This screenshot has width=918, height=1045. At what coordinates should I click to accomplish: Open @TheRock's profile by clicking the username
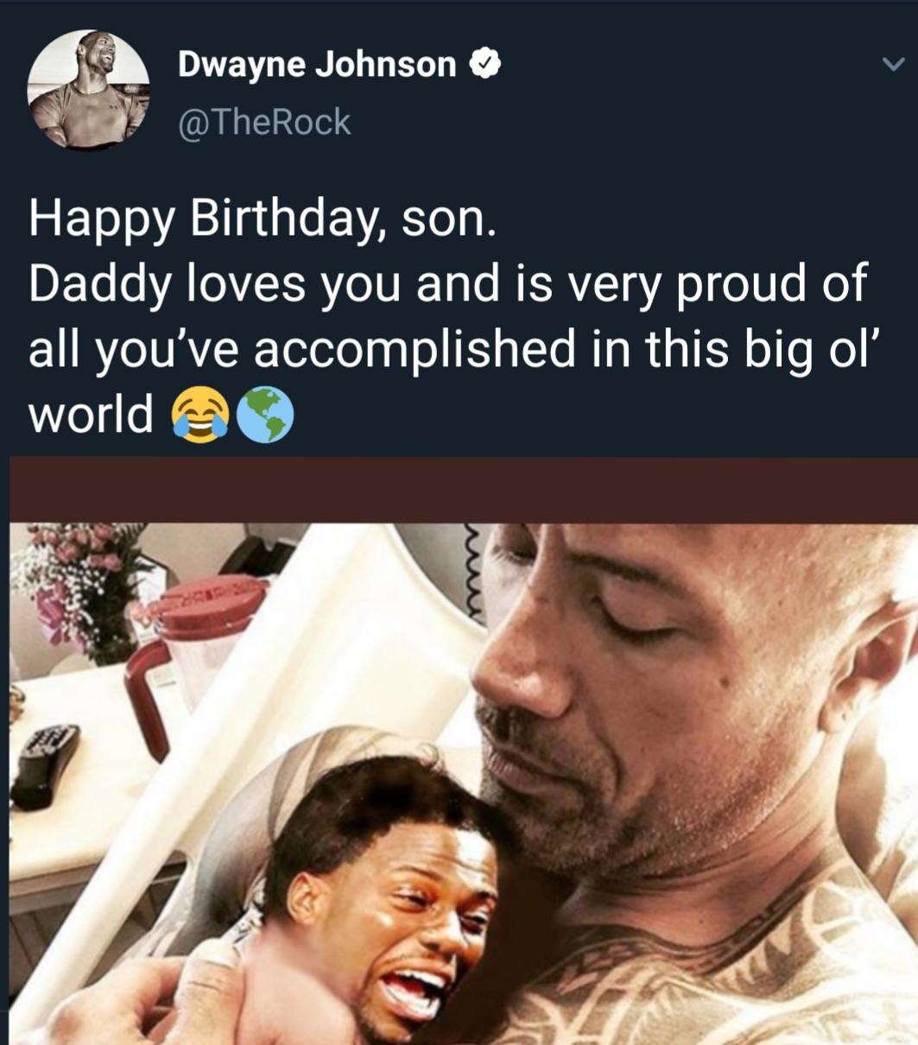pyautogui.click(x=263, y=121)
